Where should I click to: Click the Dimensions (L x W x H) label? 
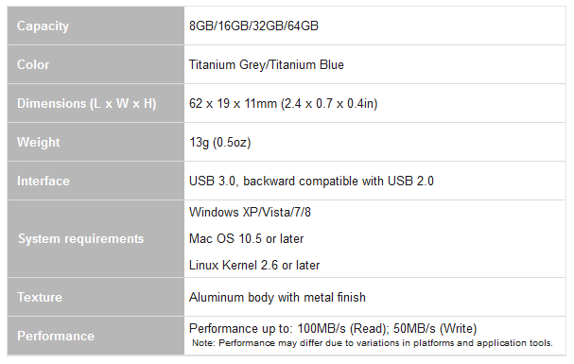(x=87, y=104)
